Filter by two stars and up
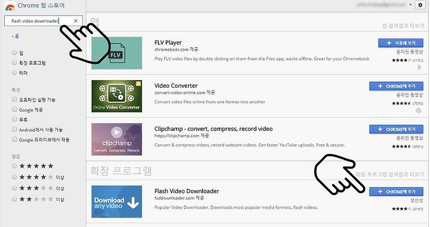The image size is (430, 227). coord(14,199)
